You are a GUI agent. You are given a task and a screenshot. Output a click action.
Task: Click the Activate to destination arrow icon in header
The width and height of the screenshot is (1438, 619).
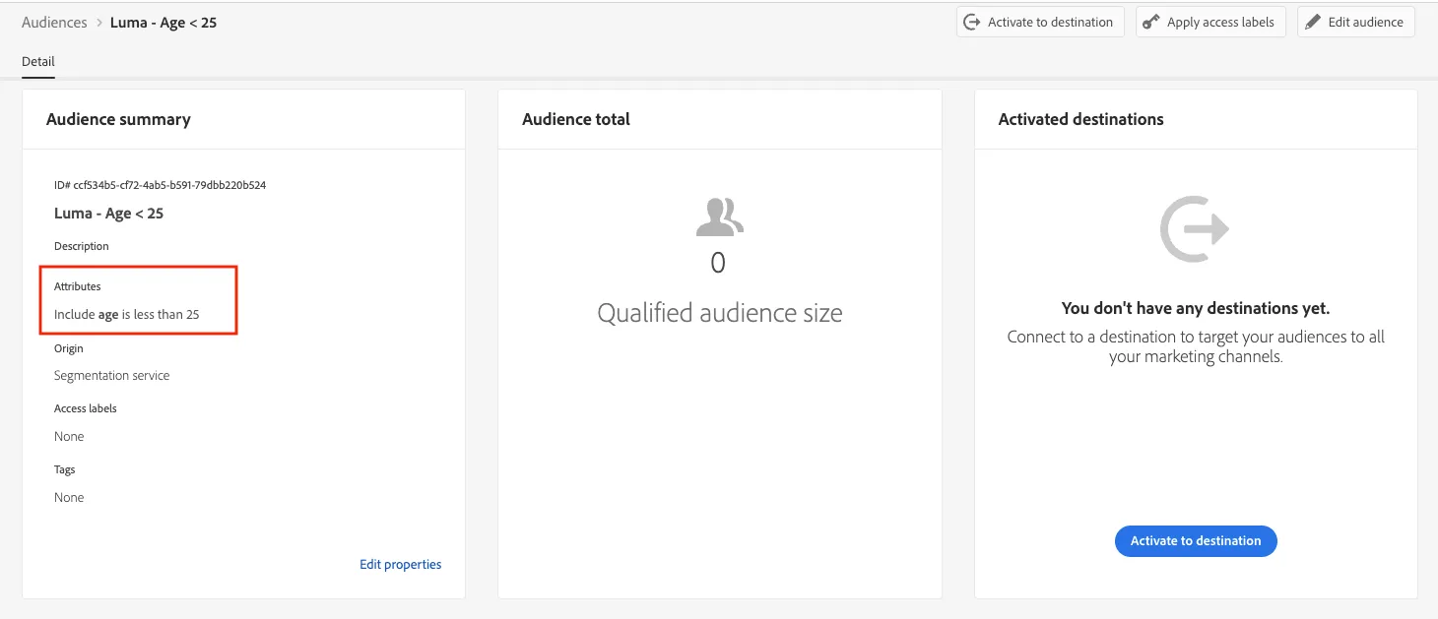(972, 23)
